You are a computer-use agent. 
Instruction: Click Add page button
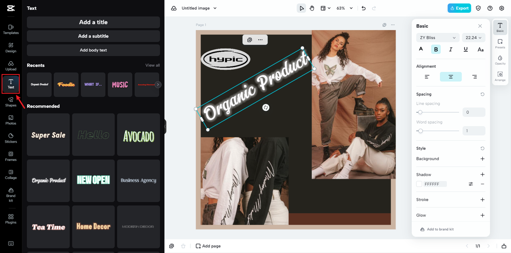208,246
